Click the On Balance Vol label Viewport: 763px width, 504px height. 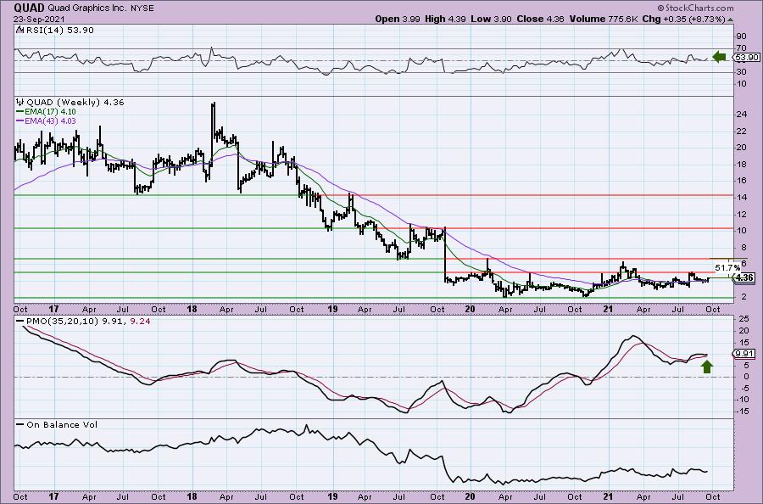[x=62, y=424]
